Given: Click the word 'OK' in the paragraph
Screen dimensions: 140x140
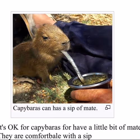Looking at the screenshot, I should click(x=13, y=127).
